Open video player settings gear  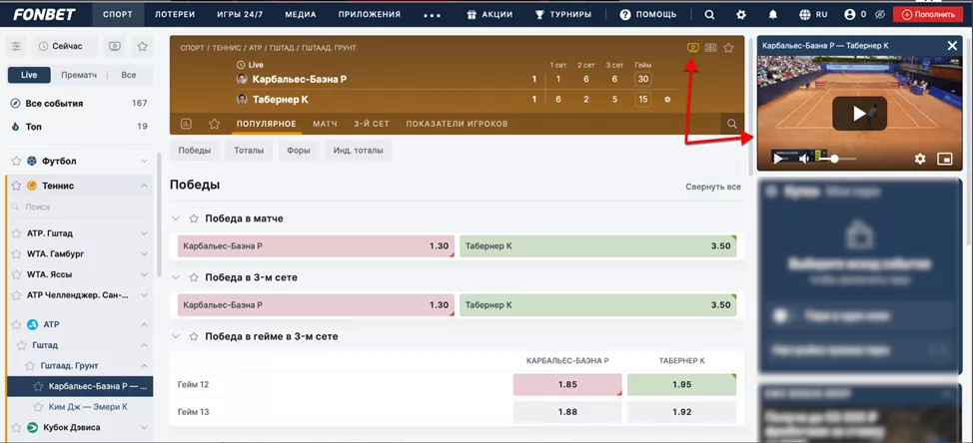(920, 159)
